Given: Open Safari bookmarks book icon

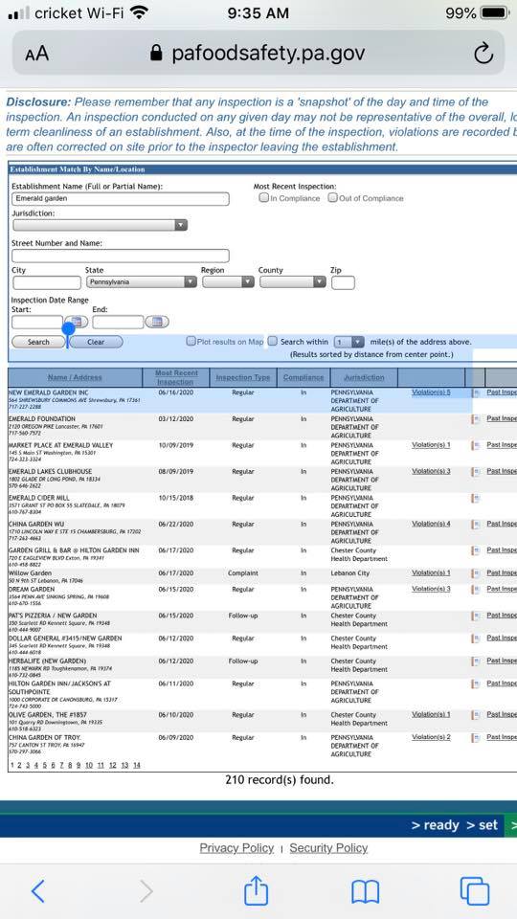Looking at the screenshot, I should coord(365,891).
